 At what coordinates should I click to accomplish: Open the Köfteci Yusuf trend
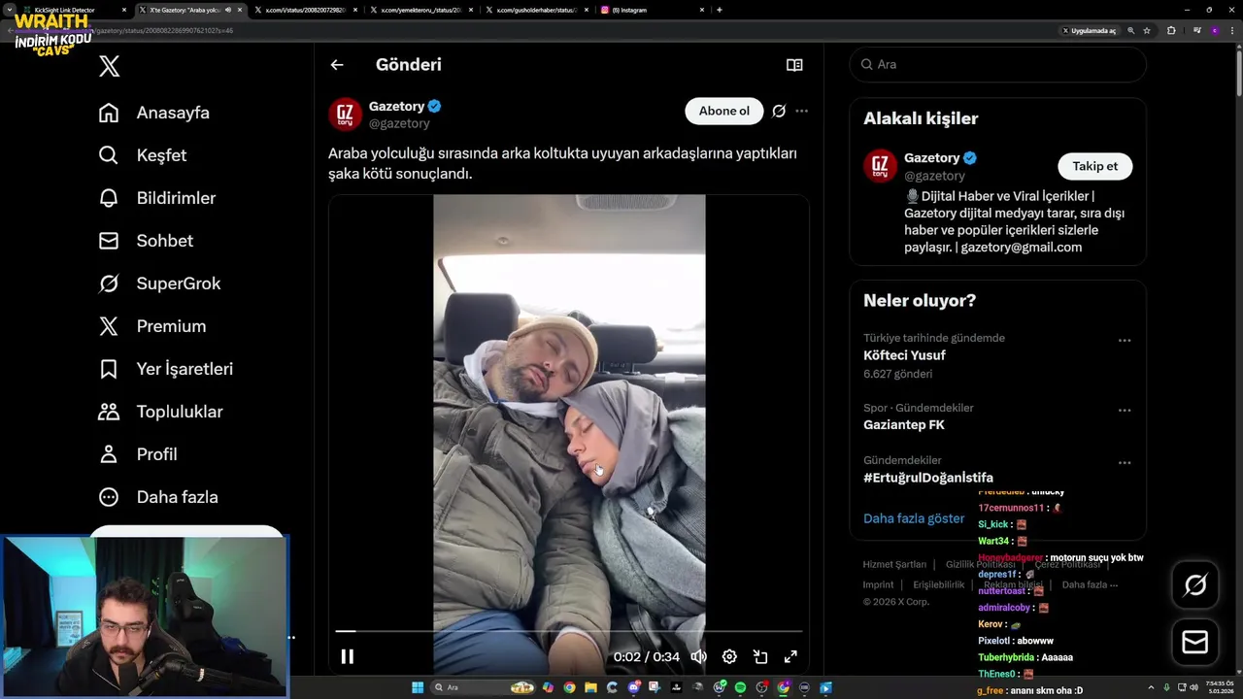904,355
